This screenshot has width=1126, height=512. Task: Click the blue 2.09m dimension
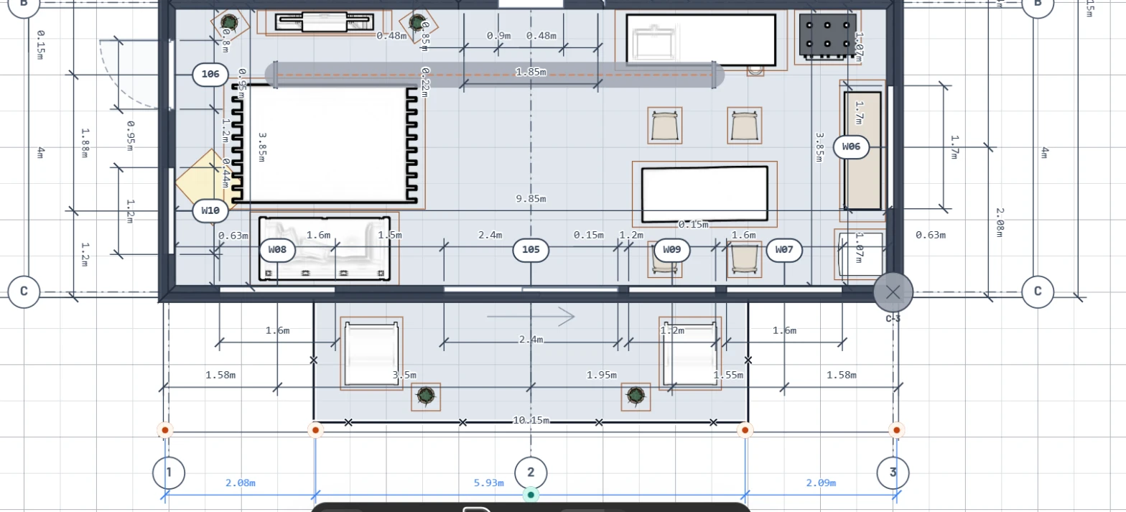[822, 483]
